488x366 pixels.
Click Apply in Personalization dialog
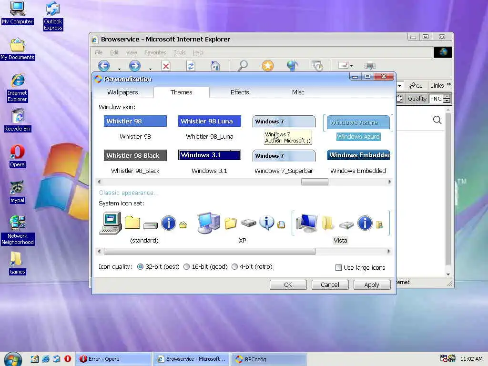372,285
